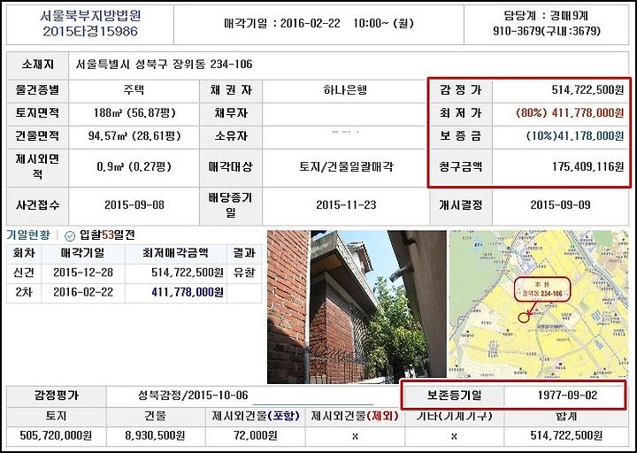Click the department label 담당계 : 경매9계
The width and height of the screenshot is (637, 453).
(547, 16)
